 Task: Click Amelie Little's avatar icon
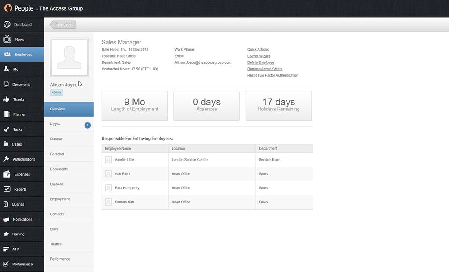(108, 160)
